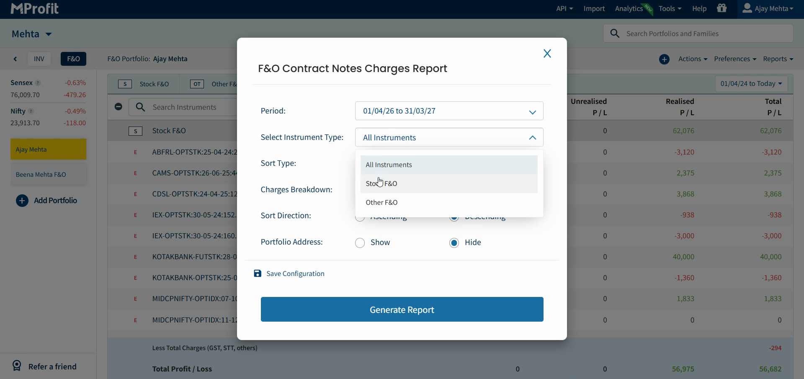Click the gift box icon in top bar
The width and height of the screenshot is (804, 379).
(722, 8)
